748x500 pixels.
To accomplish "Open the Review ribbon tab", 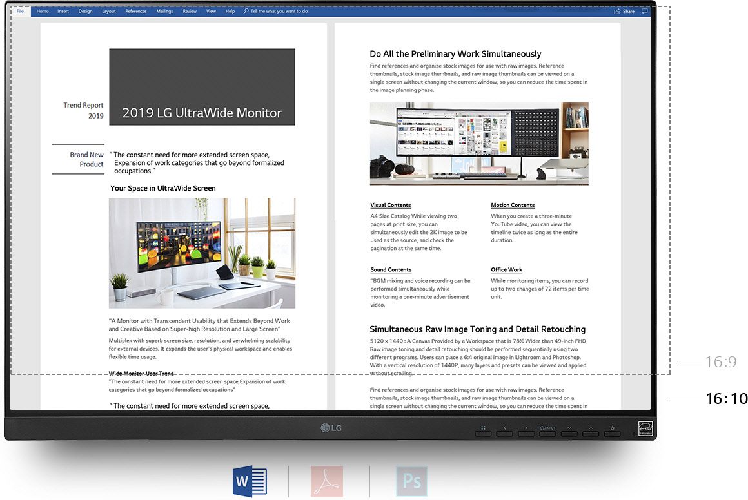I will click(190, 11).
